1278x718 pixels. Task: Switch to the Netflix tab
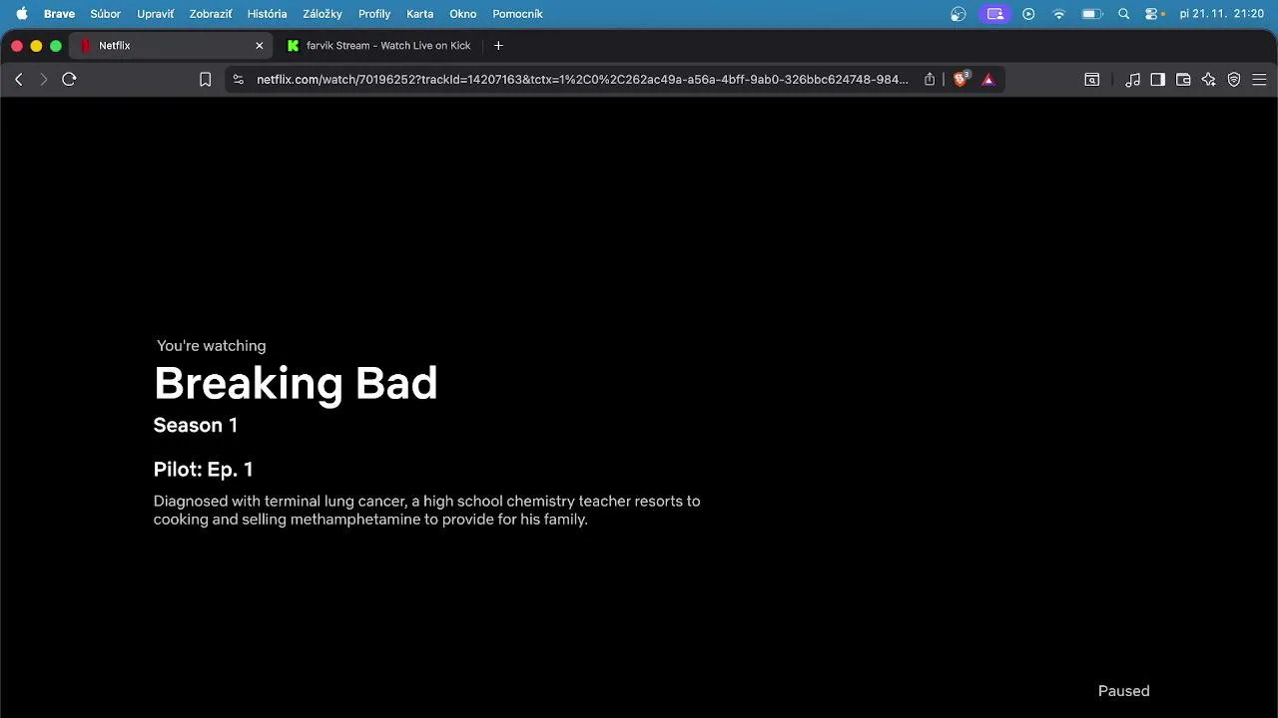(172, 46)
